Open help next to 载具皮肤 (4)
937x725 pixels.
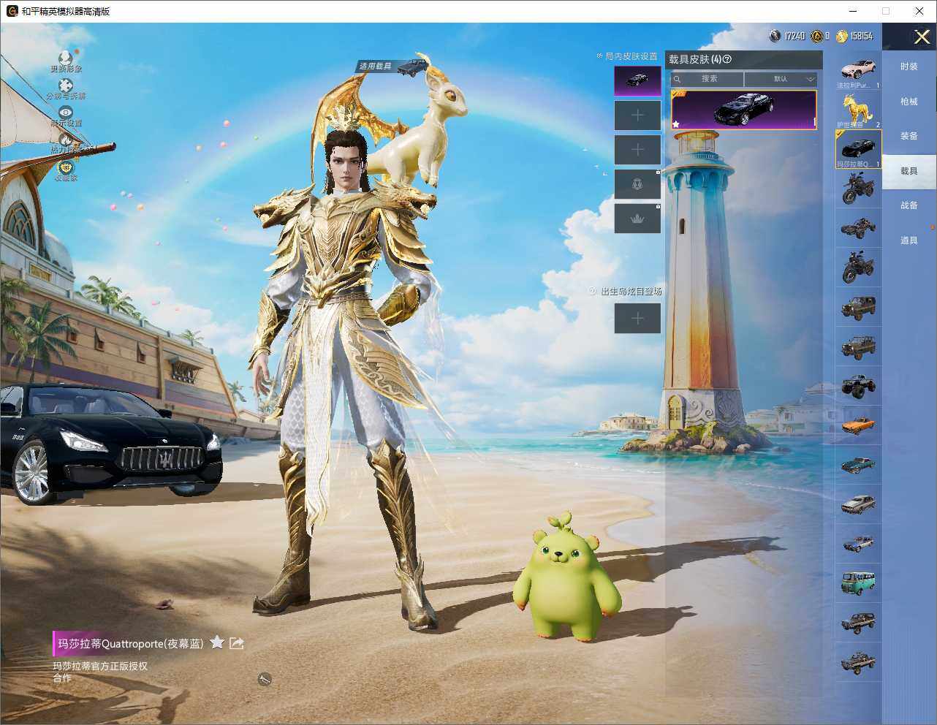pyautogui.click(x=727, y=59)
